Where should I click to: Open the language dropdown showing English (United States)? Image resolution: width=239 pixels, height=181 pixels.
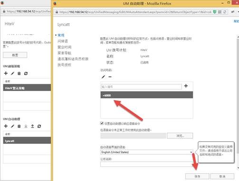146,152
